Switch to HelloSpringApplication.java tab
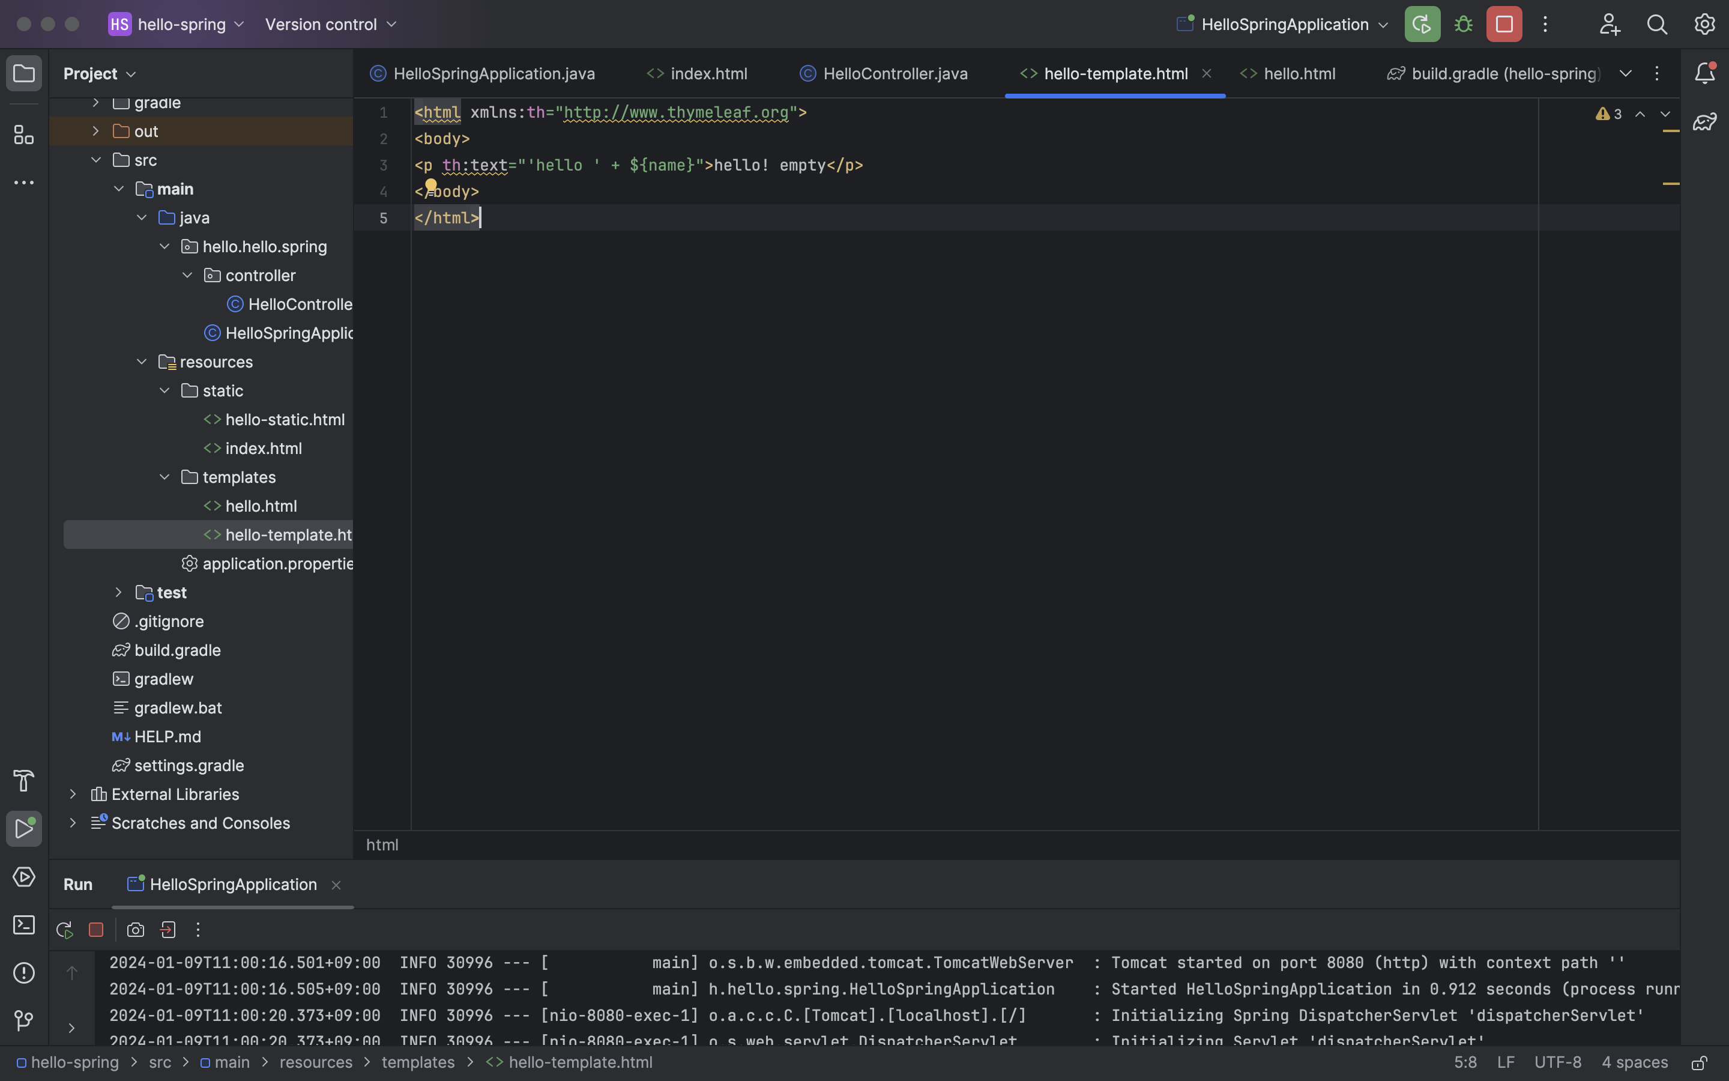This screenshot has width=1729, height=1081. [482, 74]
